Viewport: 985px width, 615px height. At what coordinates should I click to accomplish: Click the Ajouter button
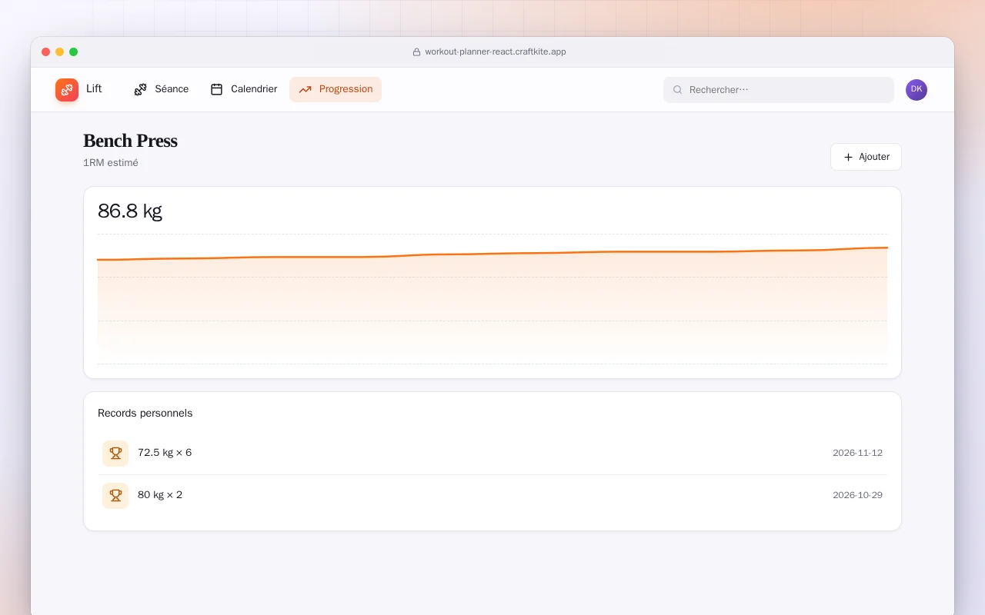click(x=866, y=157)
